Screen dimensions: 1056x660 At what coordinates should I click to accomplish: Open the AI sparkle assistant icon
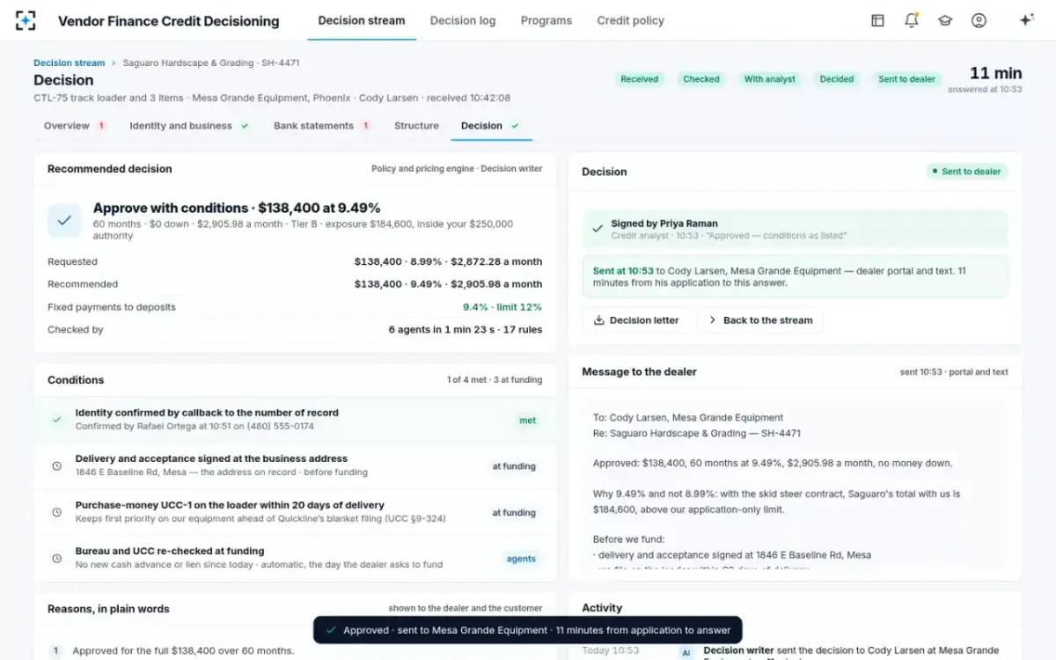[x=1026, y=20]
